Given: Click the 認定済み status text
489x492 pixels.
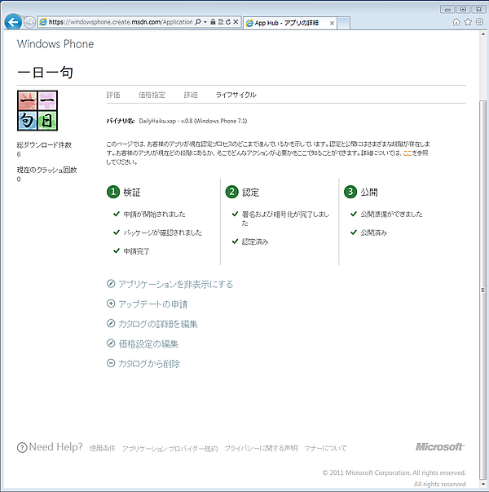Looking at the screenshot, I should (x=255, y=242).
